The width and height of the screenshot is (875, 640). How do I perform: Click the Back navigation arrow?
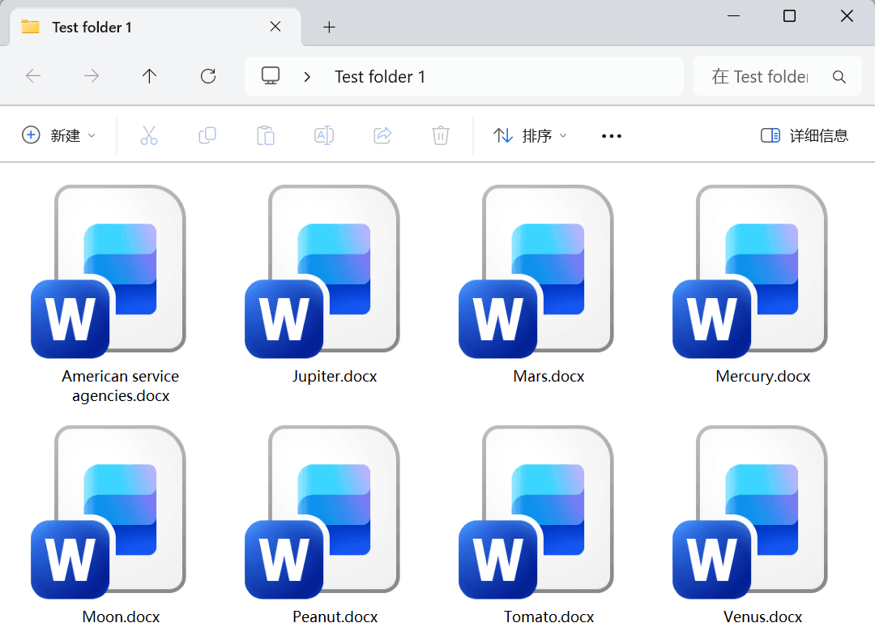[33, 75]
